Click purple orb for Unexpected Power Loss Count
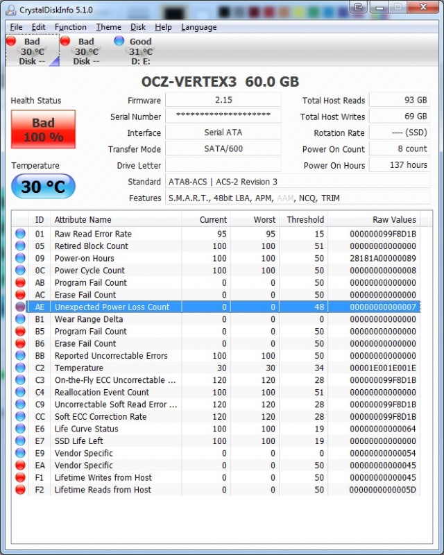The height and width of the screenshot is (555, 444). pos(21,307)
